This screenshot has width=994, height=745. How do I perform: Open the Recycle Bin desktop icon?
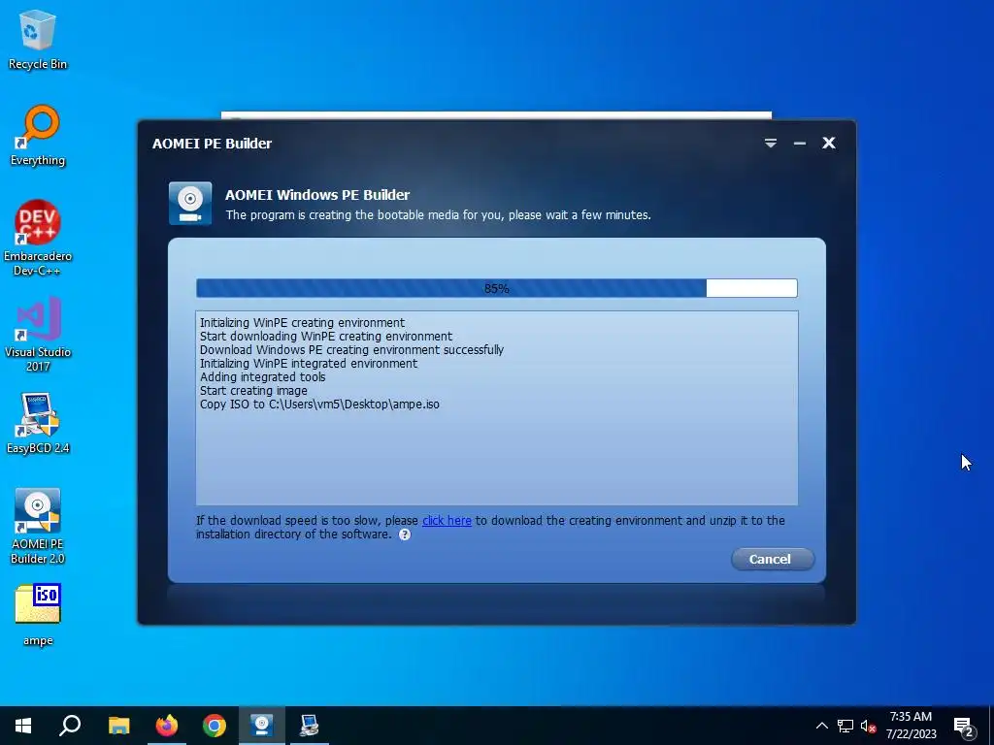(38, 40)
